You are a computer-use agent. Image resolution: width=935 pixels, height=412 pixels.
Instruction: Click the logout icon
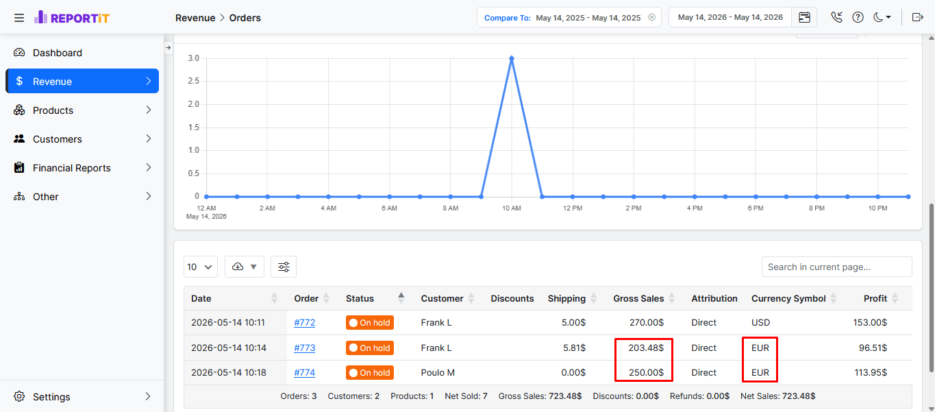pos(918,17)
